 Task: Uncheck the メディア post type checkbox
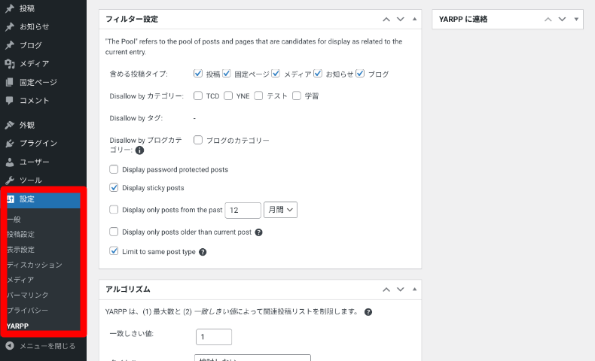coord(276,74)
